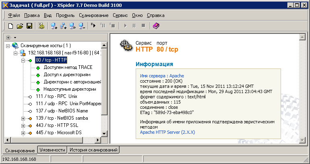Collapse the 80 / tcp - HTTP node
The image size is (310, 164).
[23, 61]
